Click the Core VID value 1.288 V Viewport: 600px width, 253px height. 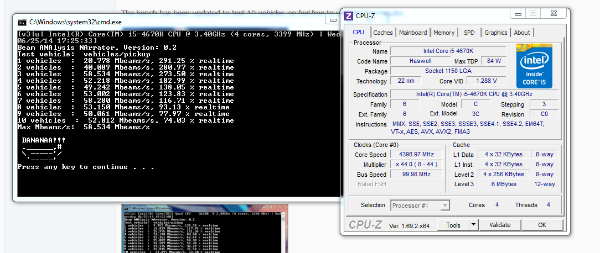coord(487,81)
